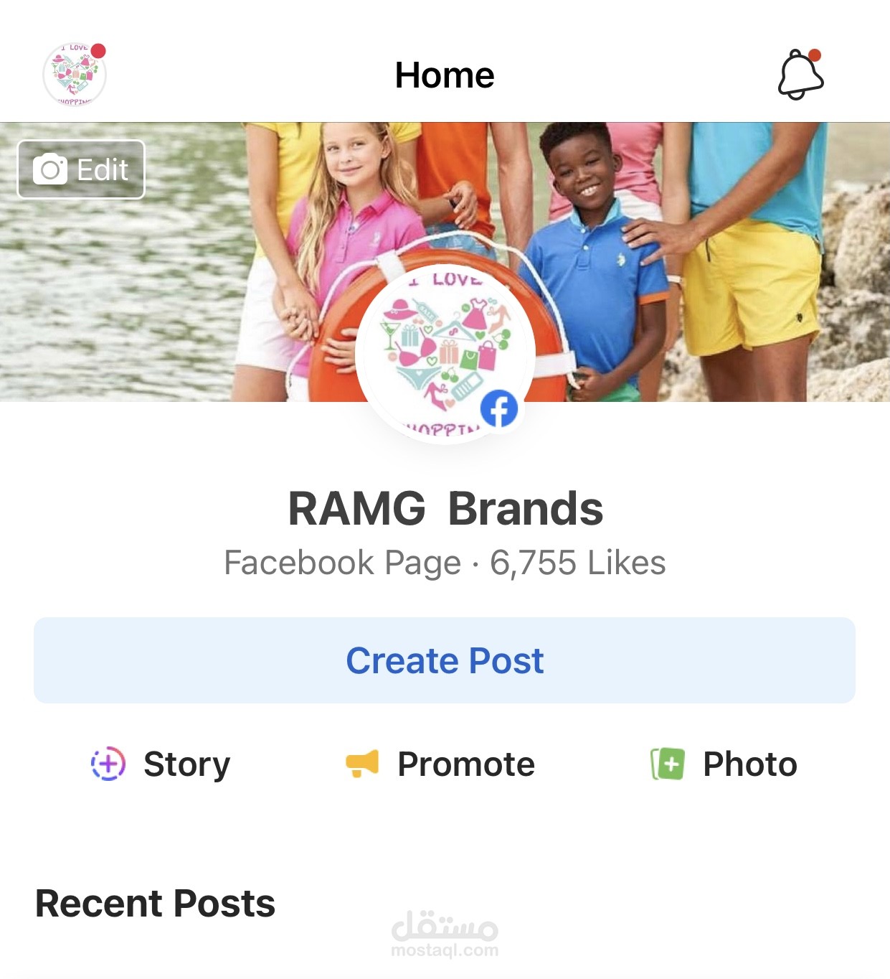The image size is (890, 979).
Task: Open the circular I Love Shopping profile picture
Action: click(x=445, y=355)
